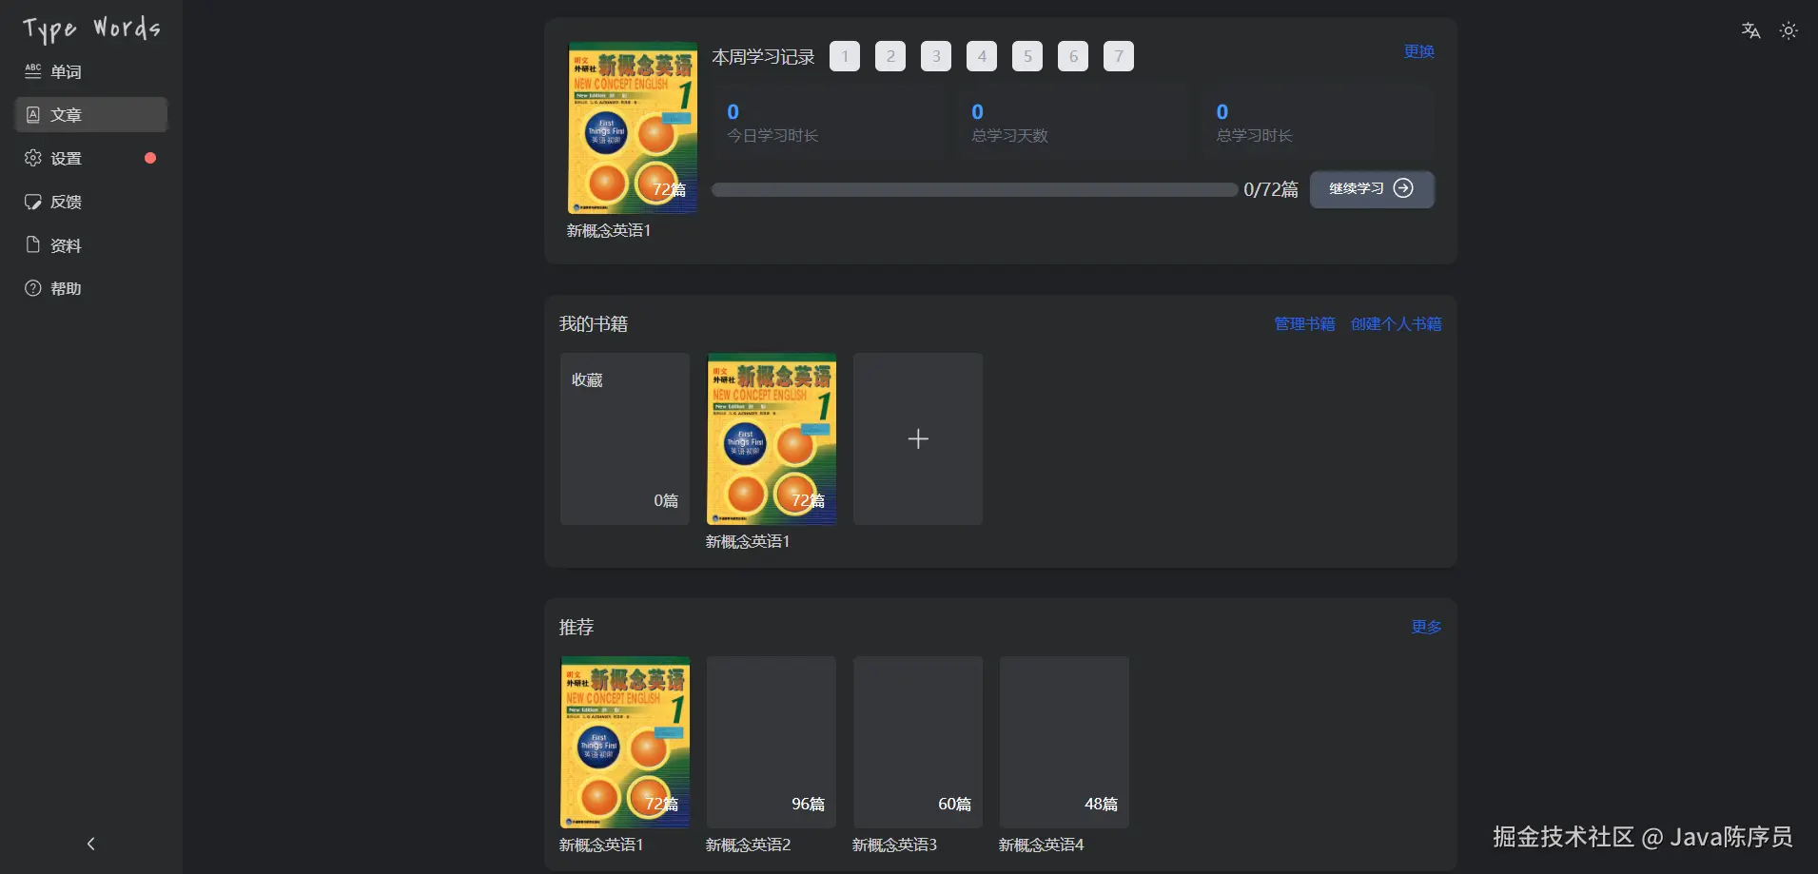Click the 继续学习 button
The image size is (1818, 874).
1372,188
